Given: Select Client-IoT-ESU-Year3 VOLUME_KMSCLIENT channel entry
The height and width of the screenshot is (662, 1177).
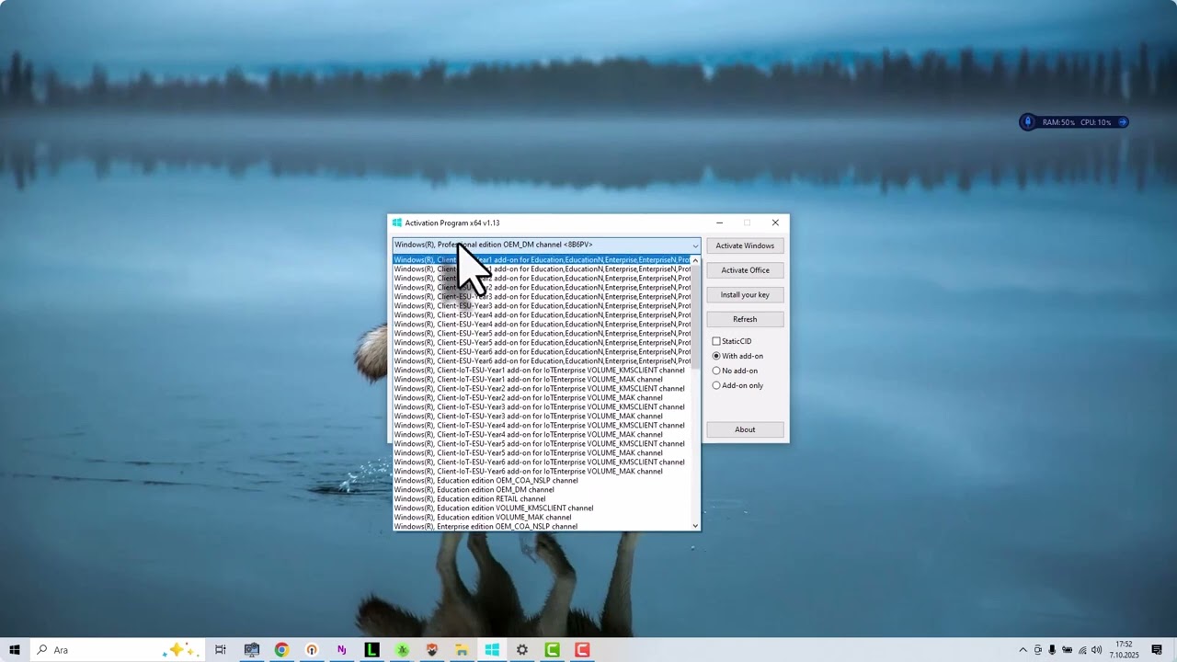Looking at the screenshot, I should coord(542,407).
